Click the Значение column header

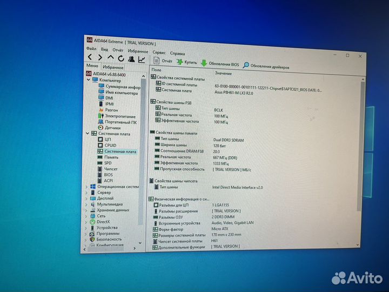coord(223,73)
